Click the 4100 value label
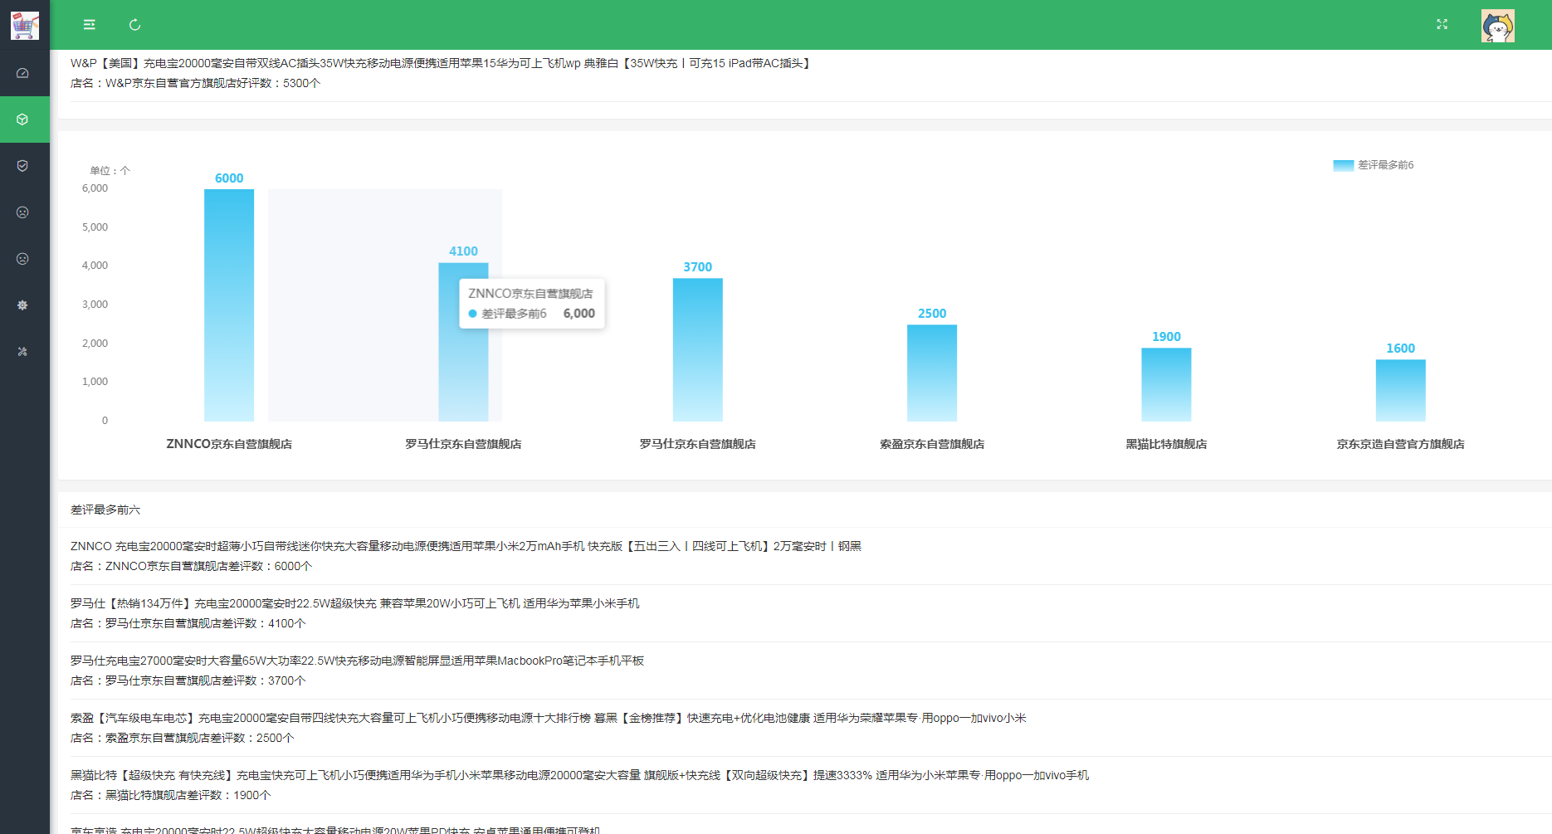Viewport: 1552px width, 834px height. [x=463, y=251]
